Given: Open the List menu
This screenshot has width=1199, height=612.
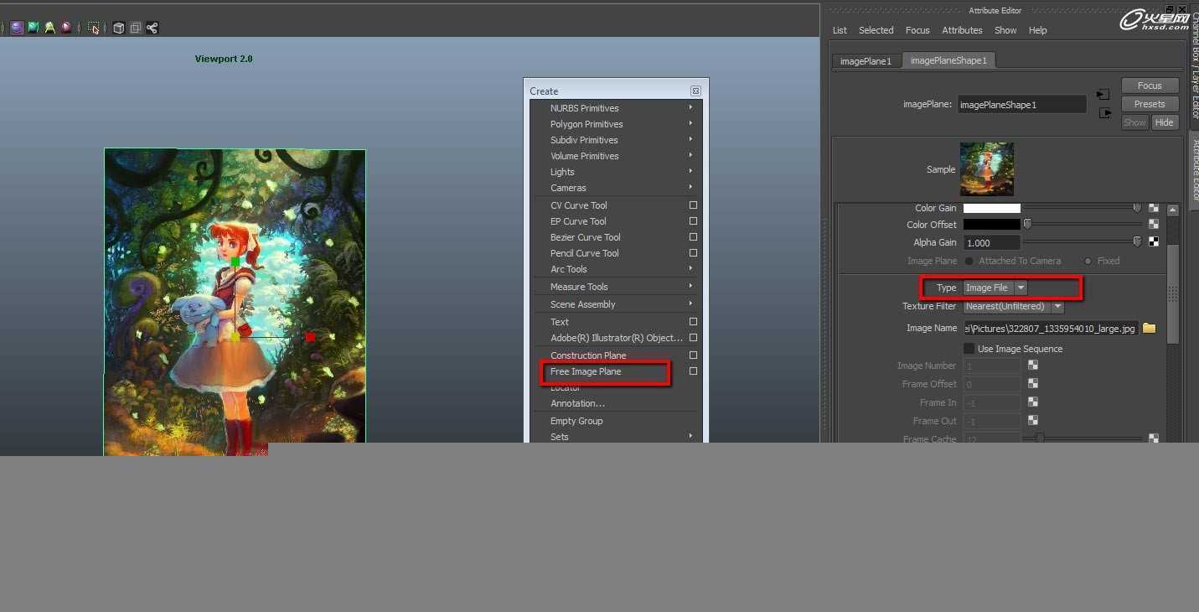Looking at the screenshot, I should [x=840, y=30].
